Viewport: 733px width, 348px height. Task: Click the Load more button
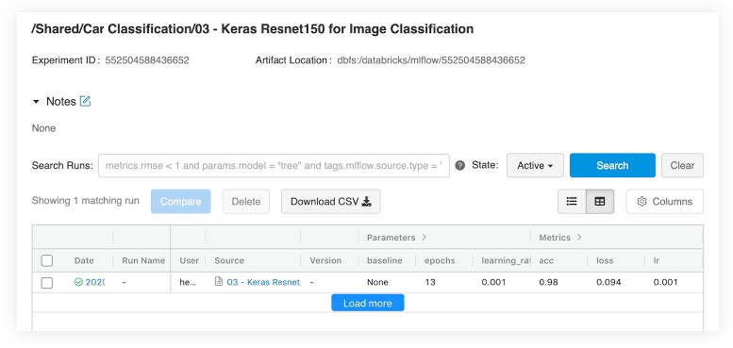[x=367, y=303]
